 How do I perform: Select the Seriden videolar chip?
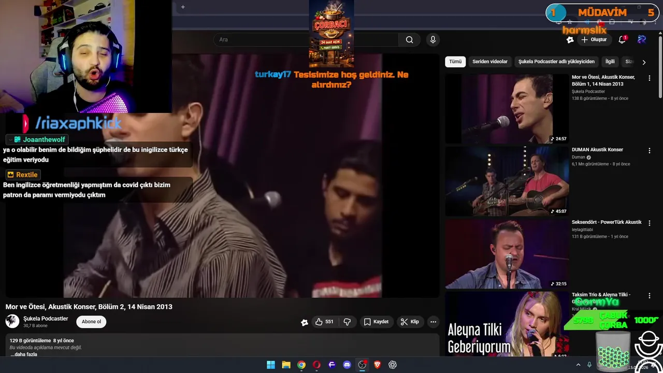(x=490, y=62)
